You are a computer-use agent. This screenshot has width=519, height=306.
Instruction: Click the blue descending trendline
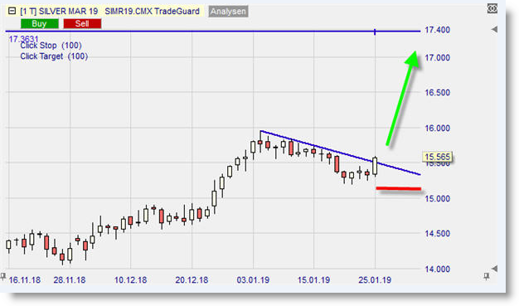340,153
